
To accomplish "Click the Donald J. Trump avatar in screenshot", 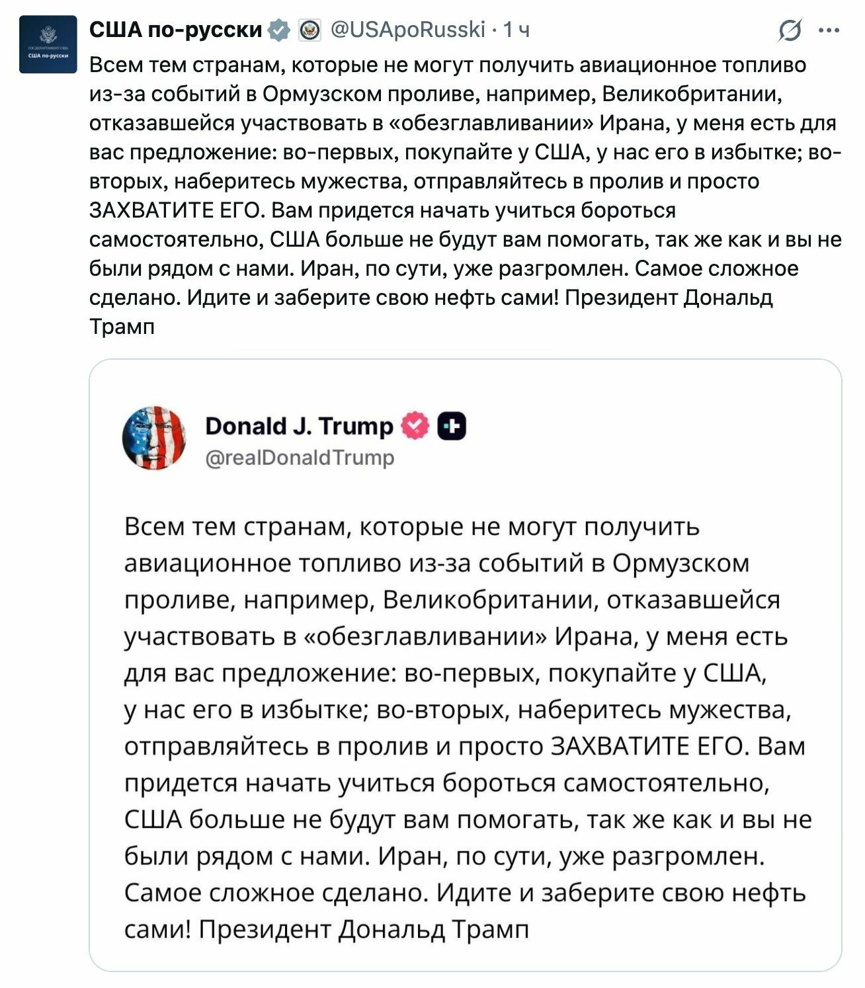I will point(154,438).
